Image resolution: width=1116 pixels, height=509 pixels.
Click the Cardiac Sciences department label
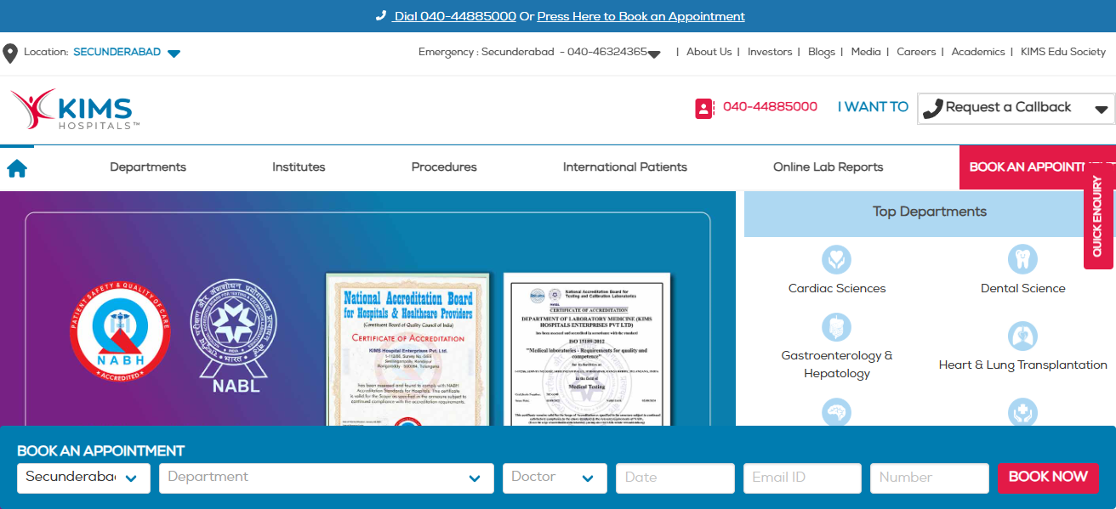(x=837, y=289)
